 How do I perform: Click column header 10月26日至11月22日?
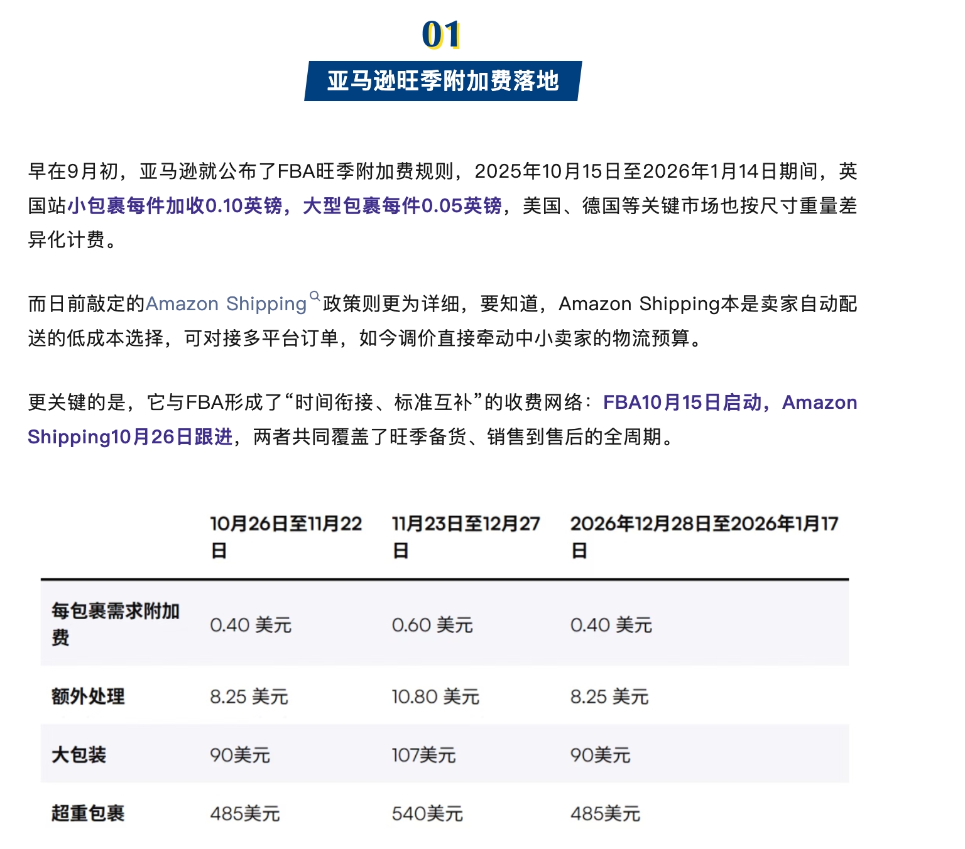point(286,536)
